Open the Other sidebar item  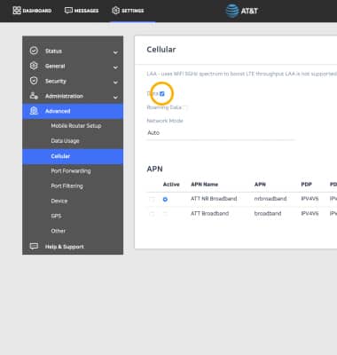[x=59, y=231]
